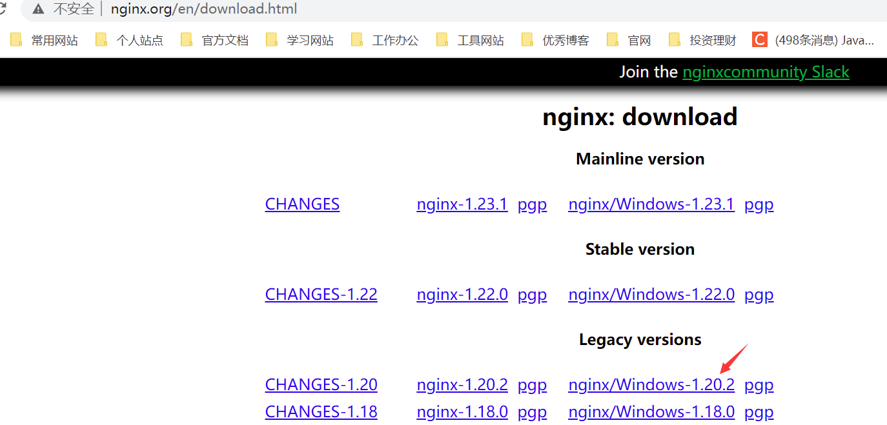Open pgp signature for nginx-1.22.0
Viewport: 887px width, 425px height.
point(532,295)
